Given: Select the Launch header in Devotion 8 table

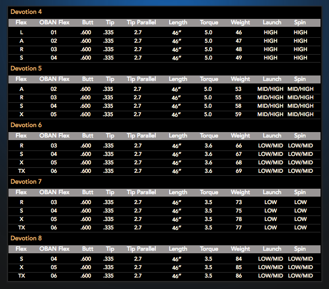Looking at the screenshot, I should [x=272, y=249].
